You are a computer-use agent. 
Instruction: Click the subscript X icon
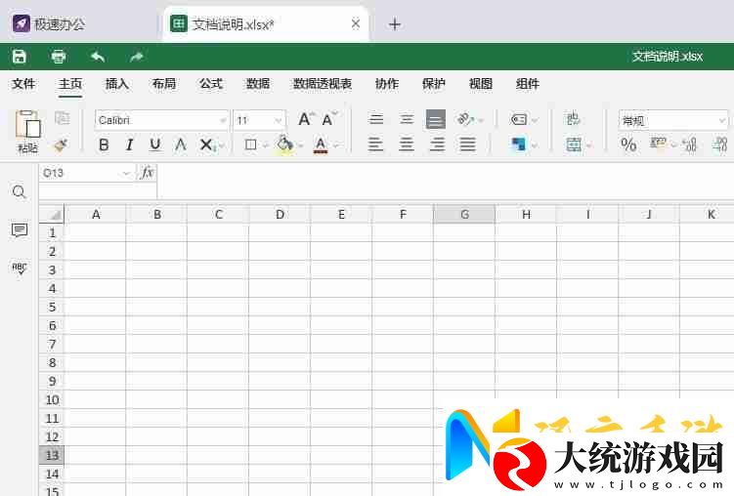coord(207,145)
